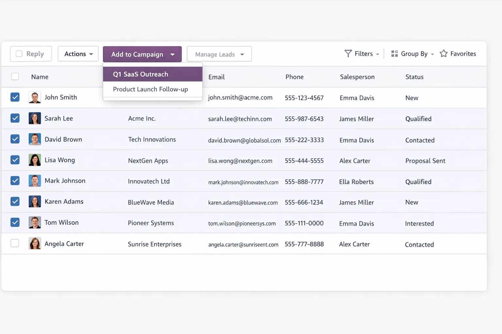The image size is (502, 334).
Task: Sort by the Name column header
Action: [x=39, y=77]
